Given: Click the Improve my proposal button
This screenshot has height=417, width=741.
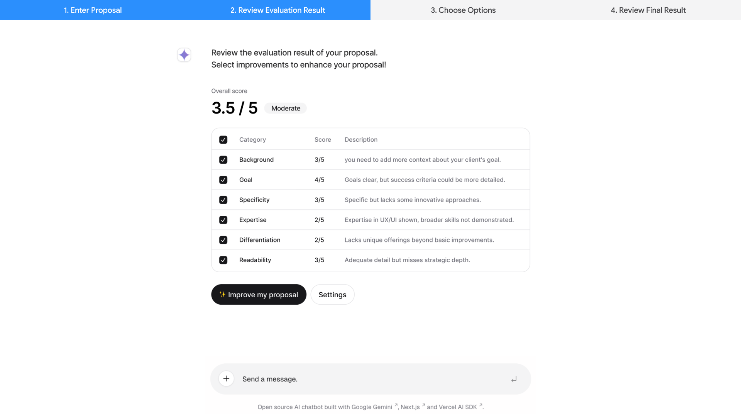Looking at the screenshot, I should pos(259,295).
